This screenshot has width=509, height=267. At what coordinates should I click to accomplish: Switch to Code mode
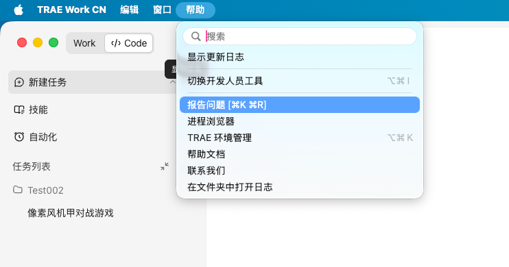pos(128,43)
